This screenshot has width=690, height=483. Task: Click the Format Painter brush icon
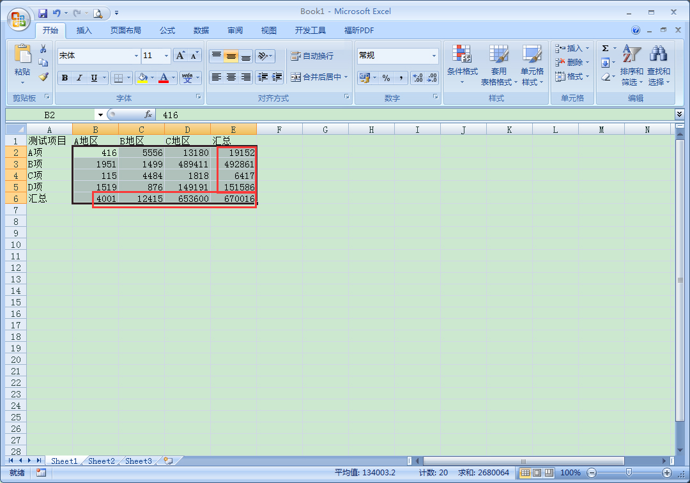pos(43,77)
